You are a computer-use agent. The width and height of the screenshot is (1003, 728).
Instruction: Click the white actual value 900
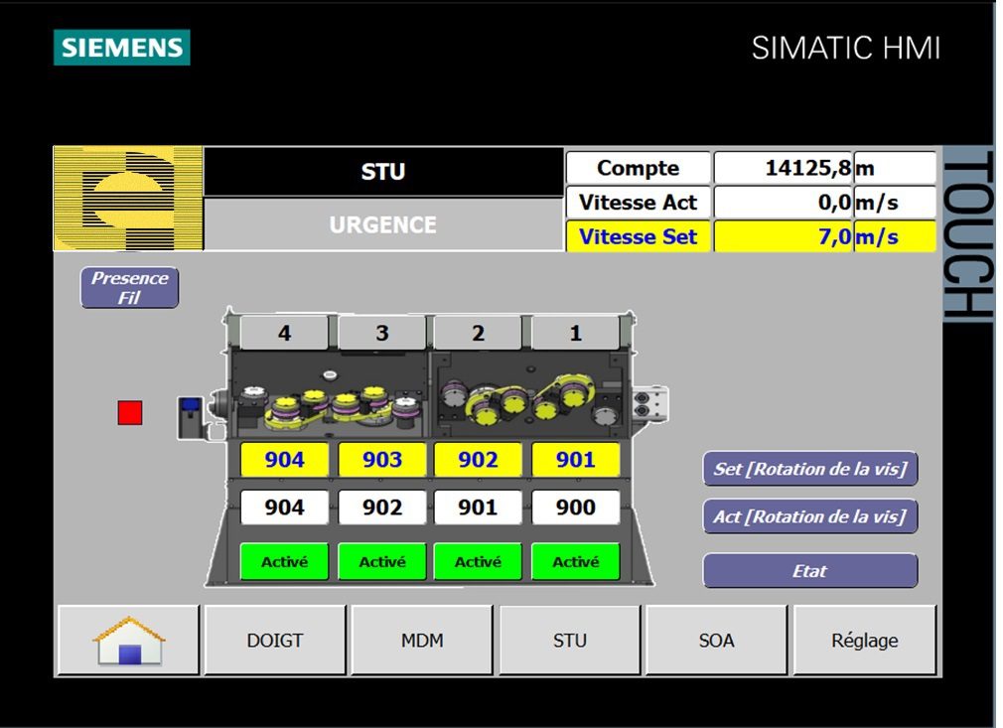point(576,508)
